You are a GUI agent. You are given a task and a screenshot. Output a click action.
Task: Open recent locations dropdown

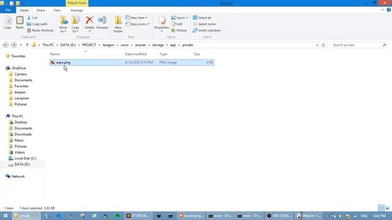tap(21, 45)
